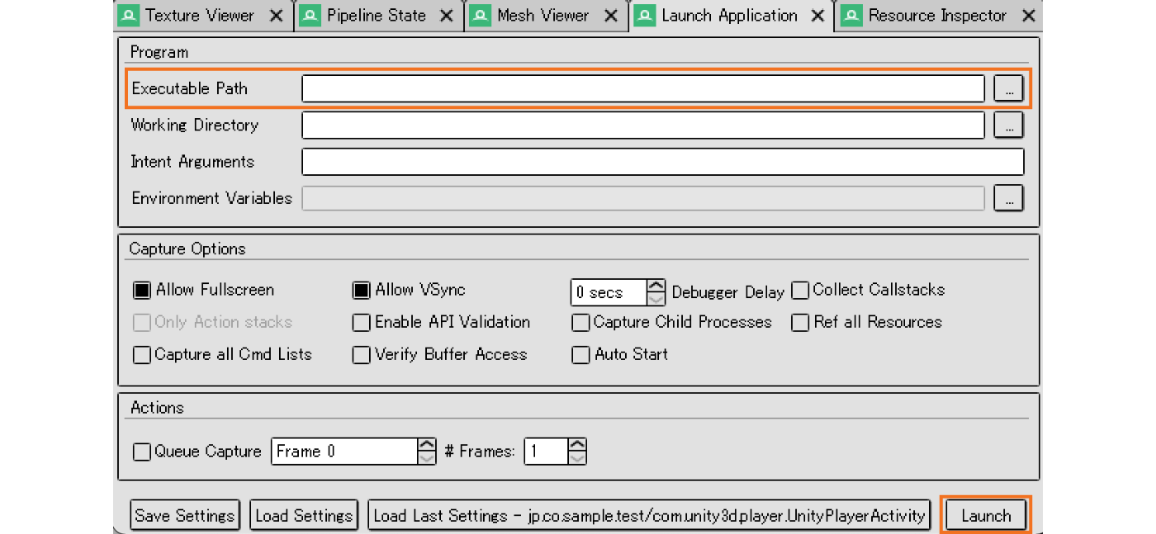Open the Environment Variables browse button
The image size is (1156, 534).
click(1008, 198)
